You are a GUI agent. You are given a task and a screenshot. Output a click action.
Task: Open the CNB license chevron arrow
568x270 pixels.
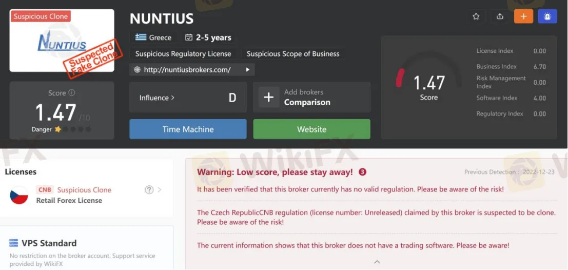coord(160,190)
